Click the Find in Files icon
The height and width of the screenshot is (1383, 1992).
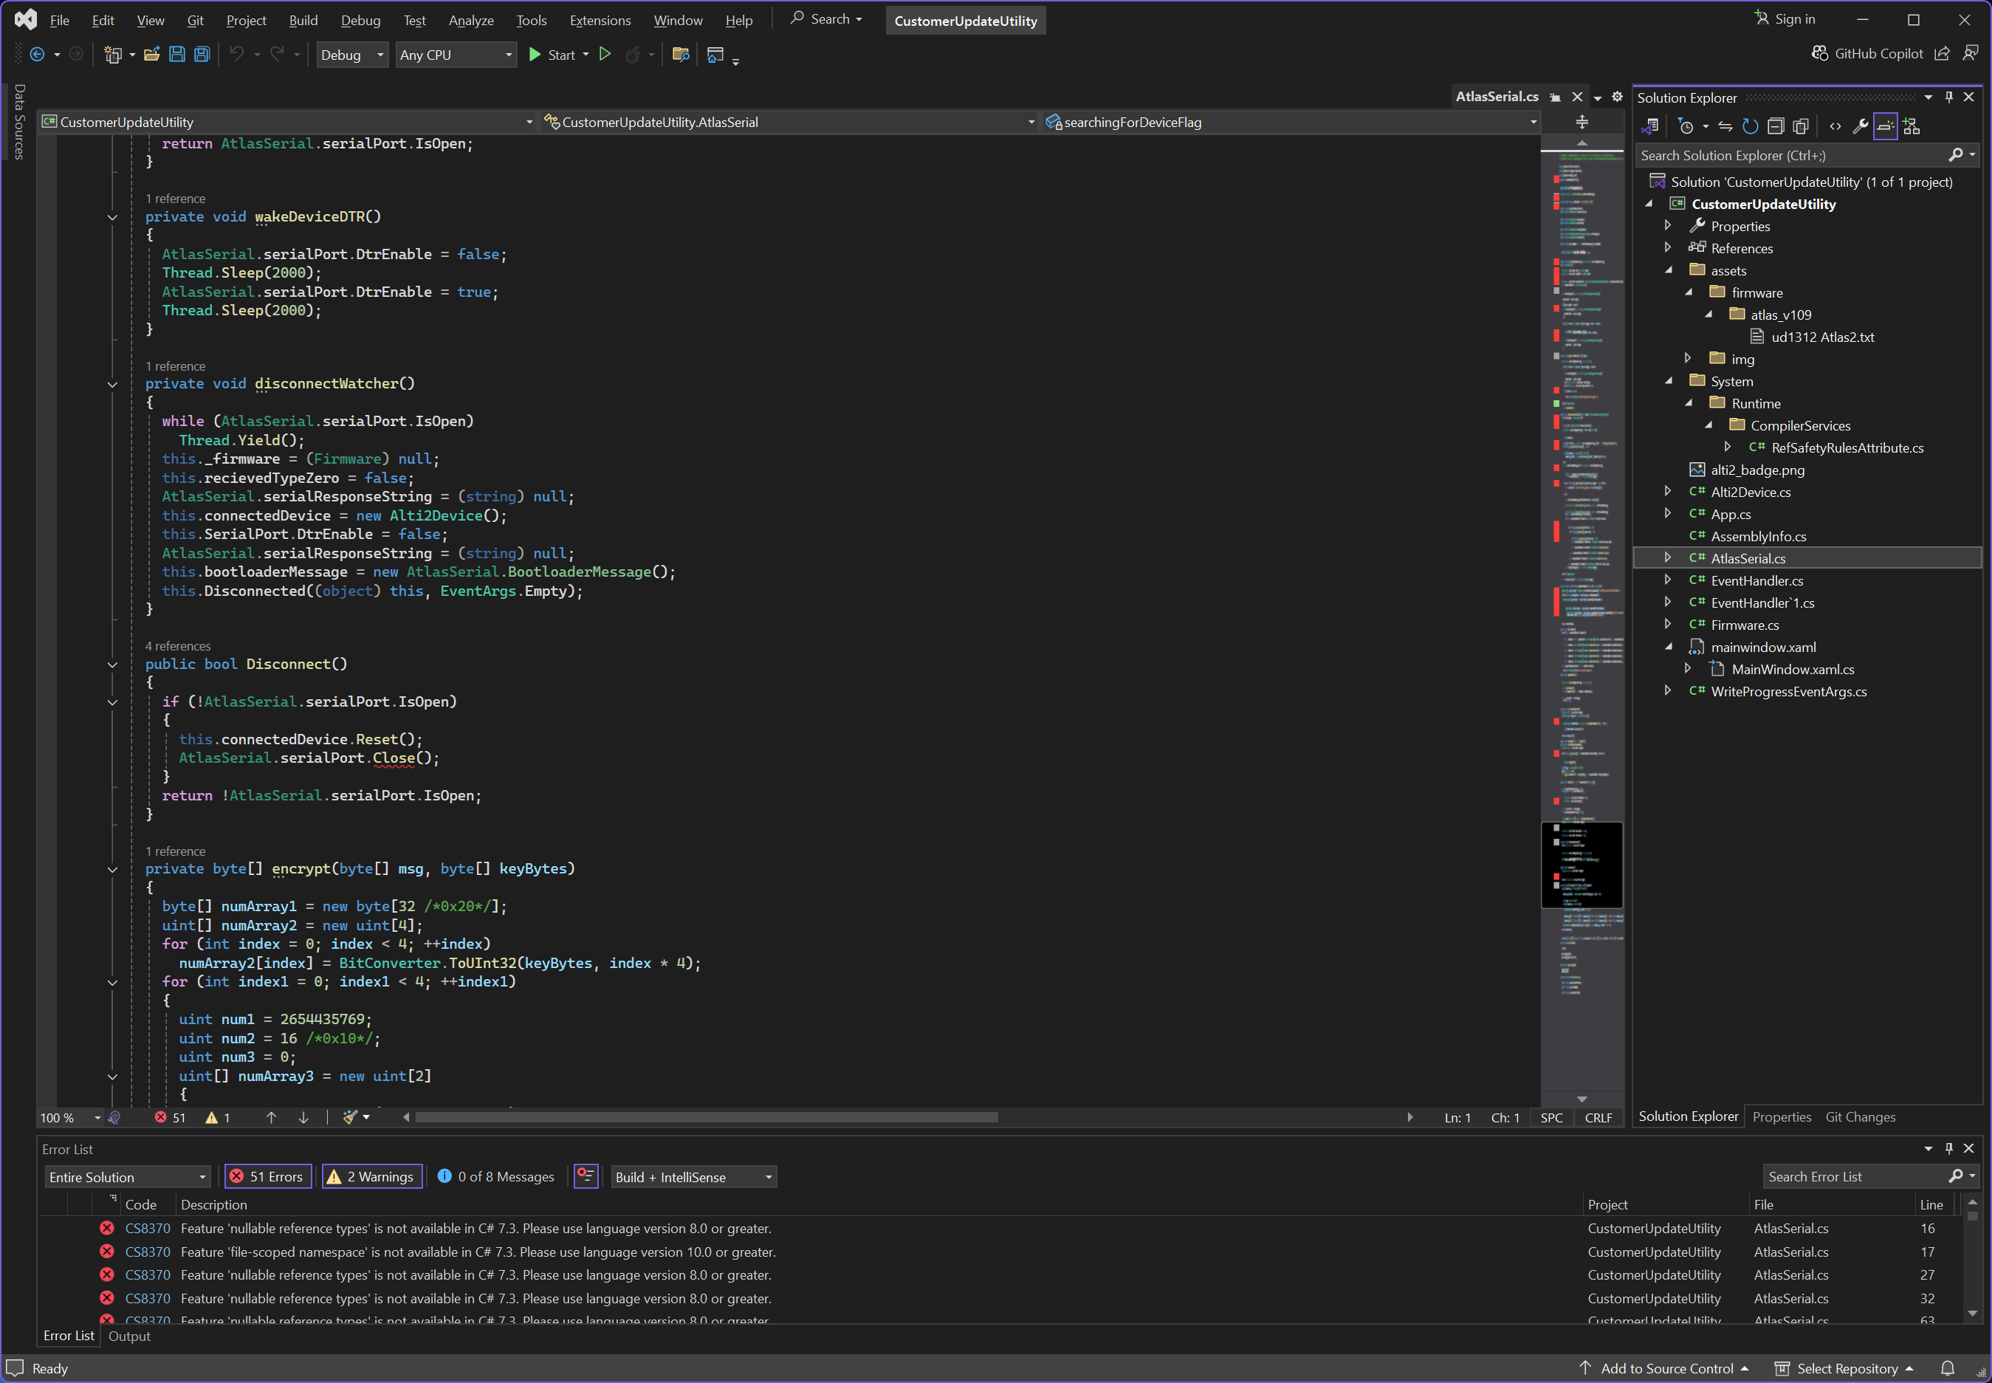[681, 55]
